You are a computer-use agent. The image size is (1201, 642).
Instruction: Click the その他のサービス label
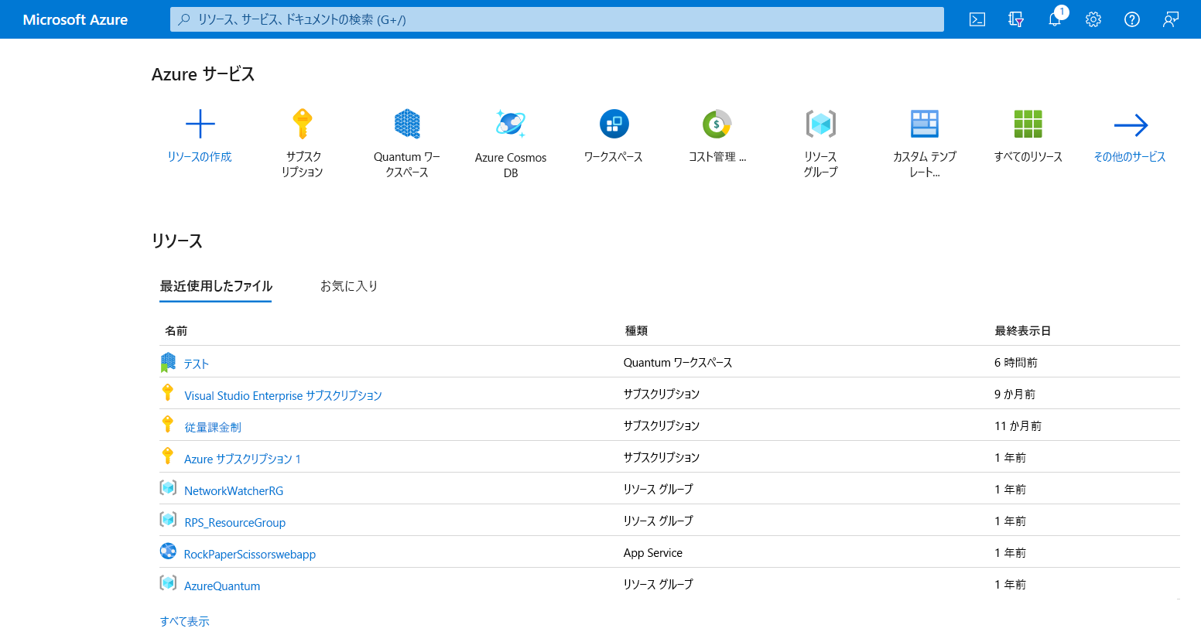click(x=1130, y=157)
